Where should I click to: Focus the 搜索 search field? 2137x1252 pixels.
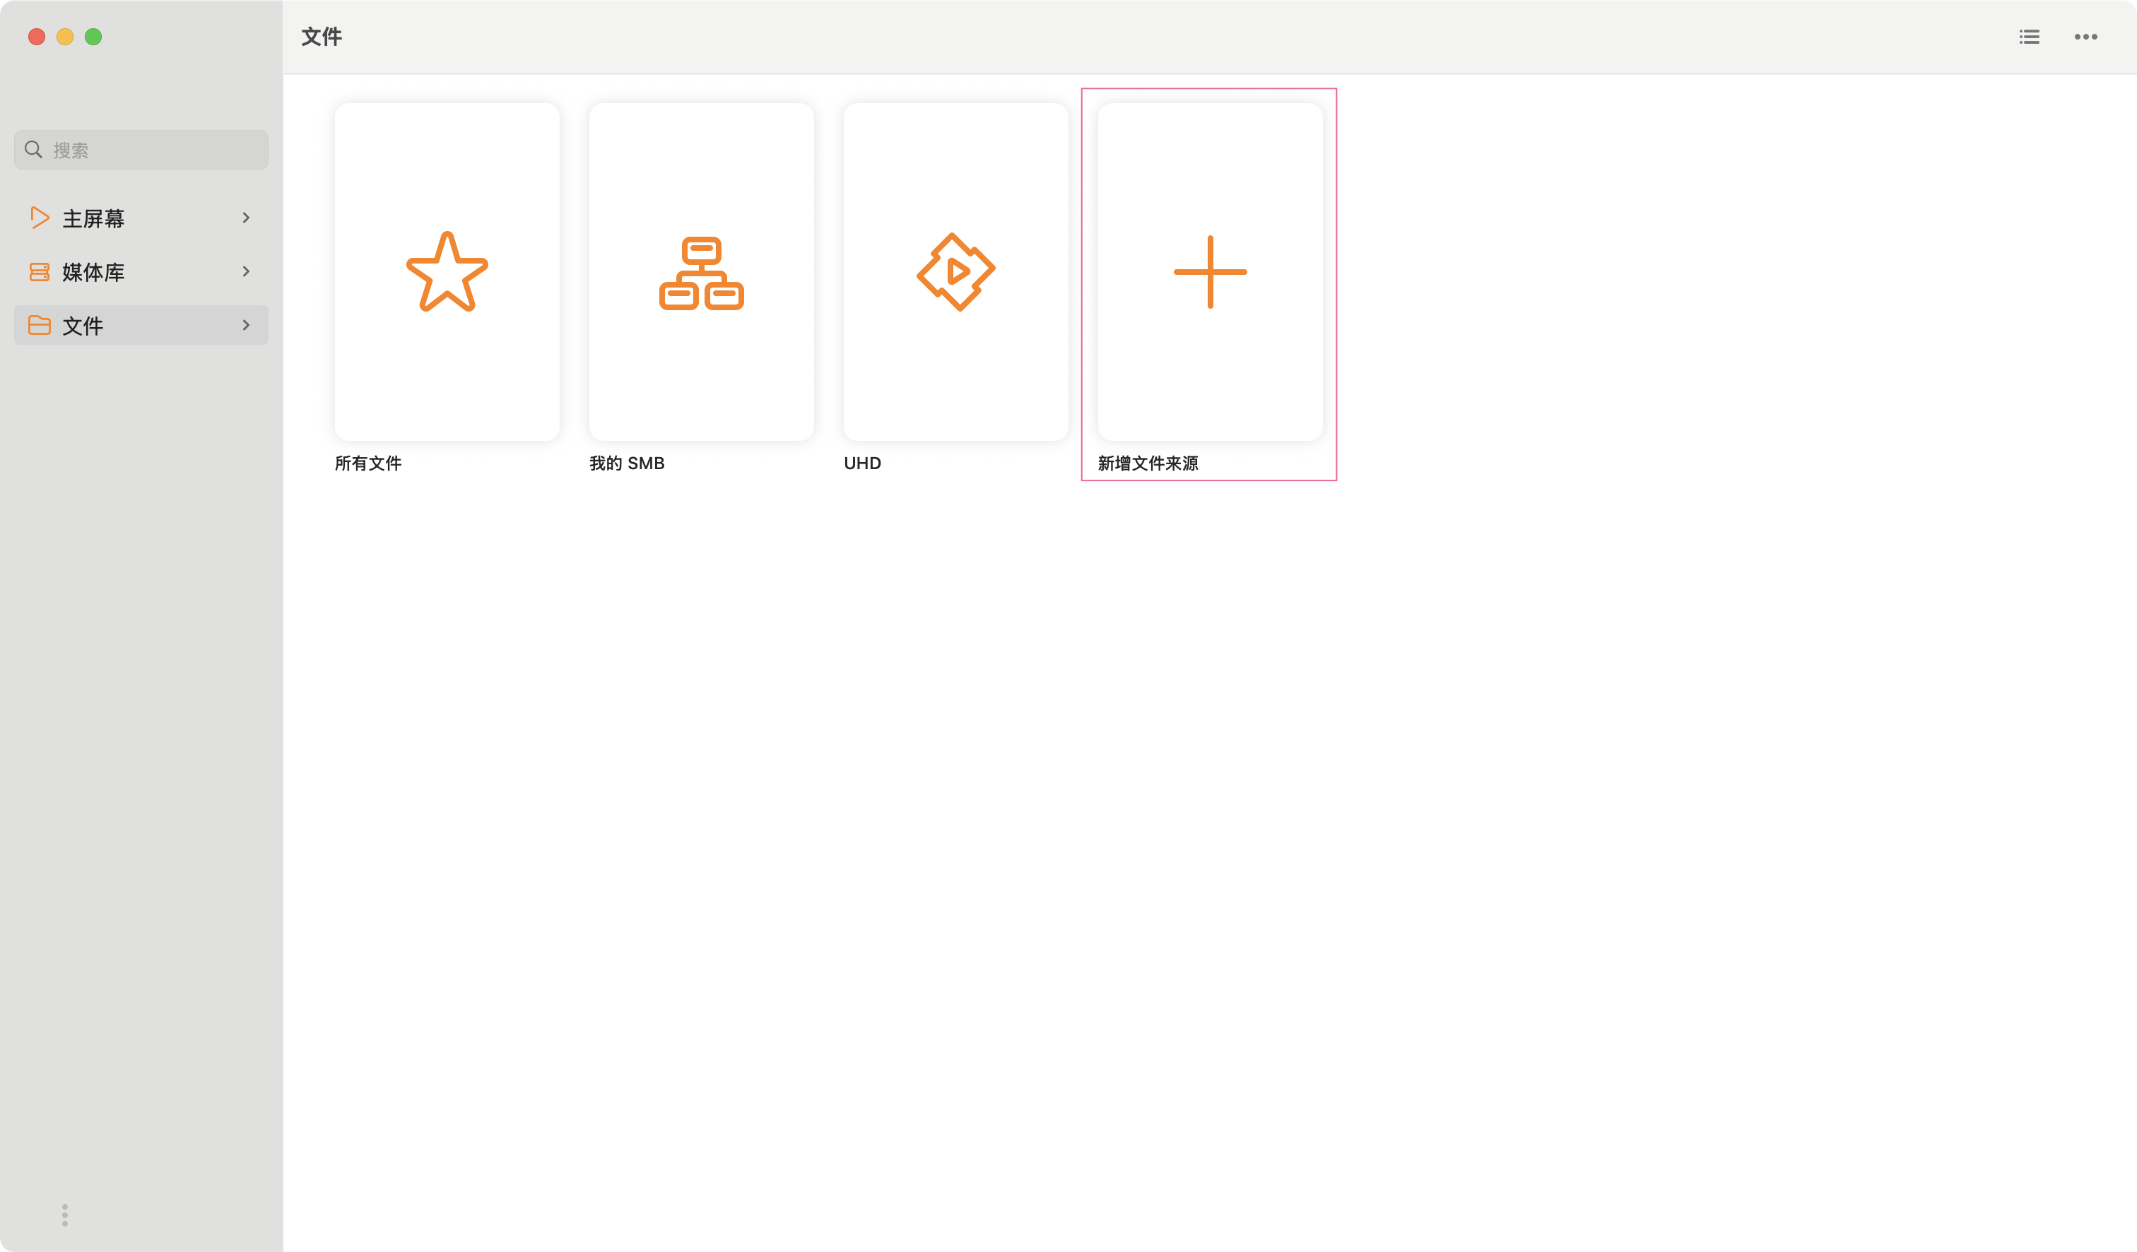pos(153,150)
